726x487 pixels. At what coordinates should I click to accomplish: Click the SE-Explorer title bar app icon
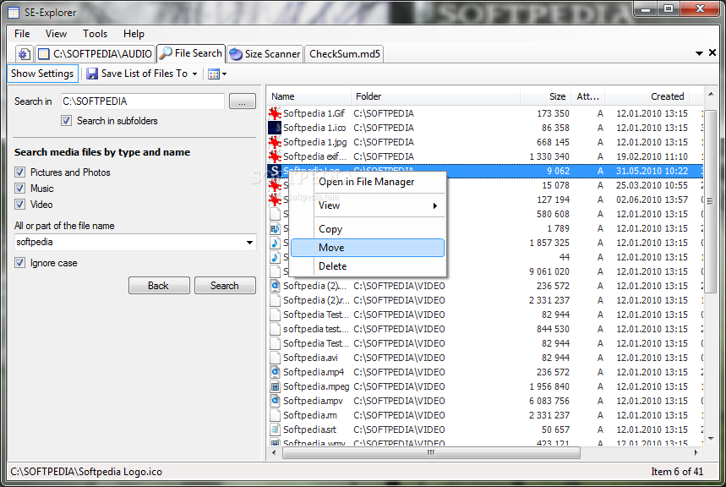pyautogui.click(x=14, y=13)
